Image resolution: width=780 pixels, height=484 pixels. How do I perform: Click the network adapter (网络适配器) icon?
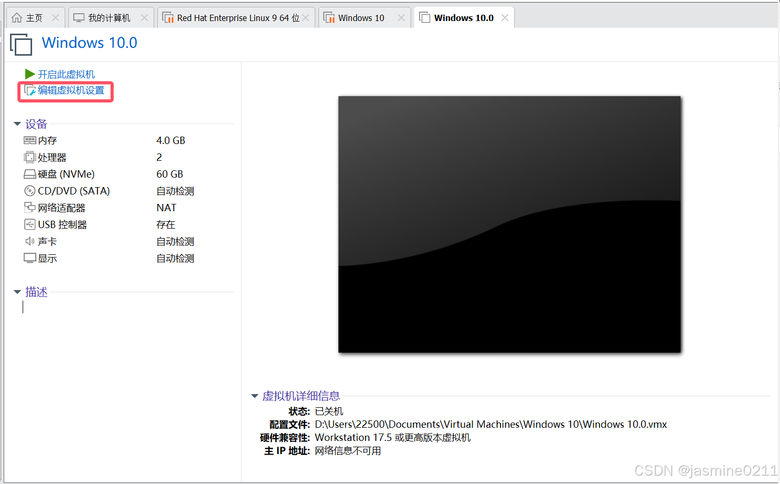29,208
